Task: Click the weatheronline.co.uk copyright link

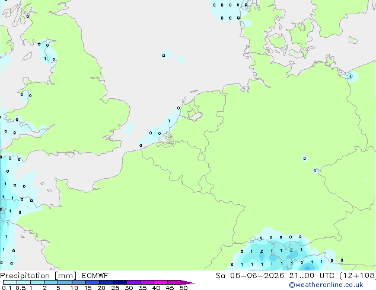Action: coord(326,285)
